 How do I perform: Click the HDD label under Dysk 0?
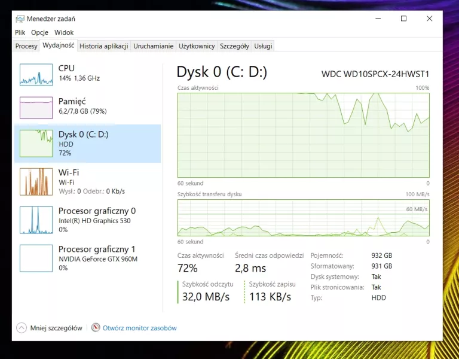(66, 144)
